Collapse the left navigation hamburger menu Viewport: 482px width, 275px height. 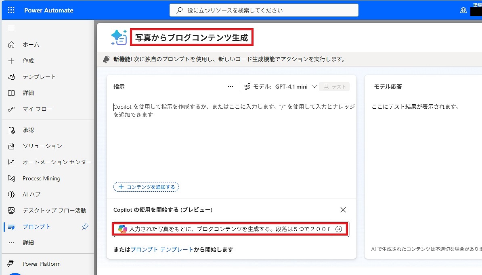11,28
